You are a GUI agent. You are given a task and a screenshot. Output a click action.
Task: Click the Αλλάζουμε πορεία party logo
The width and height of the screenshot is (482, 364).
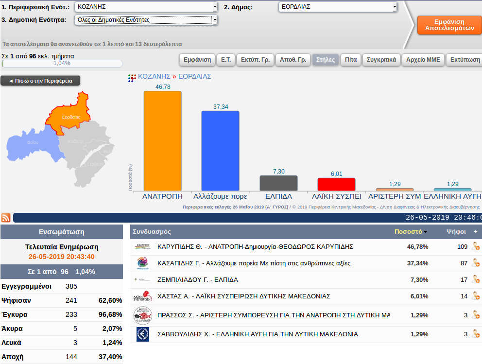click(143, 263)
